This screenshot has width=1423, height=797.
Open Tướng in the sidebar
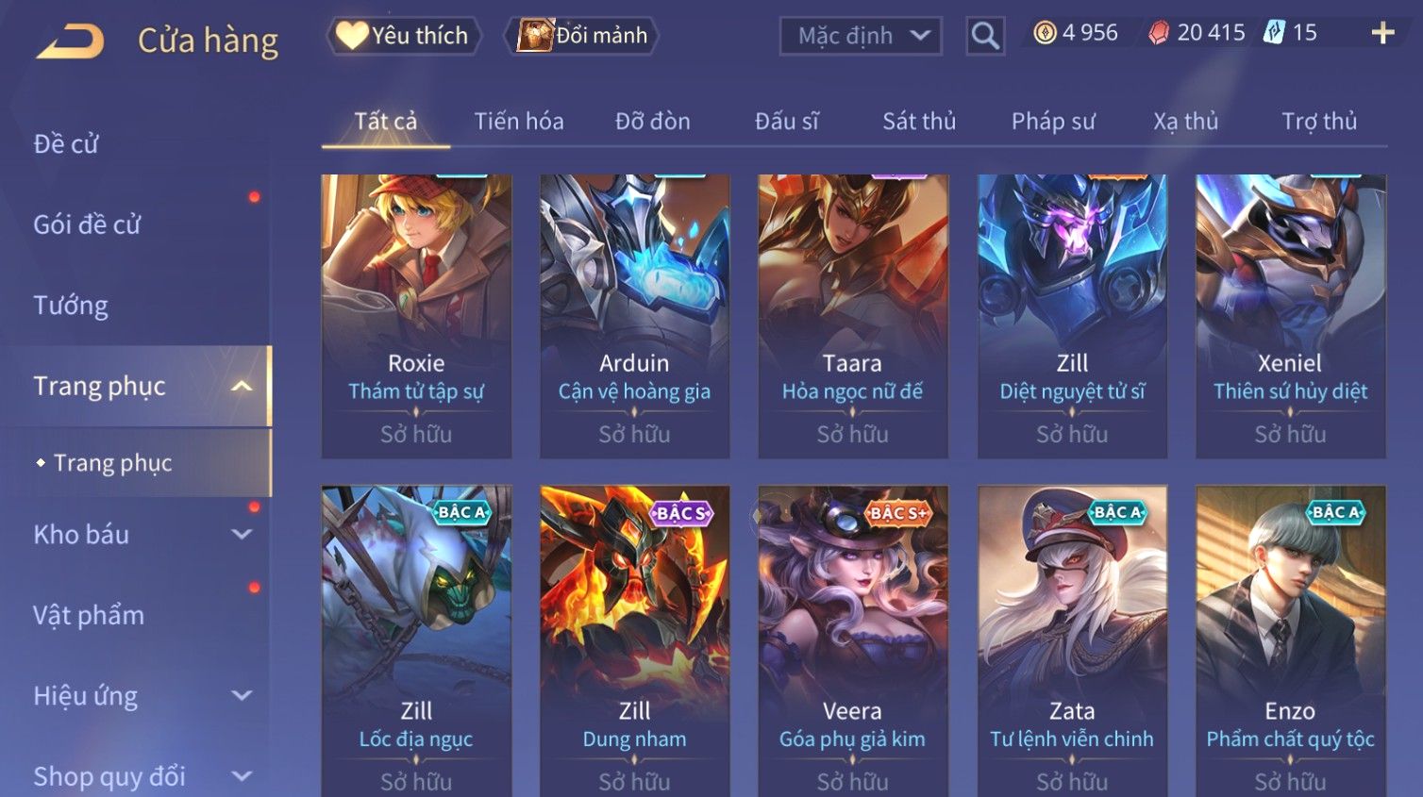71,306
